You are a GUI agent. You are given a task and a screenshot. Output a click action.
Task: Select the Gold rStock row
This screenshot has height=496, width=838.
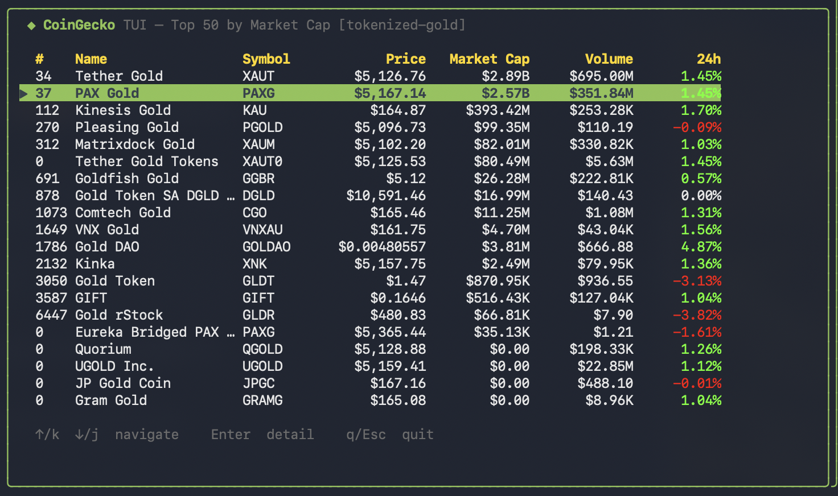371,315
